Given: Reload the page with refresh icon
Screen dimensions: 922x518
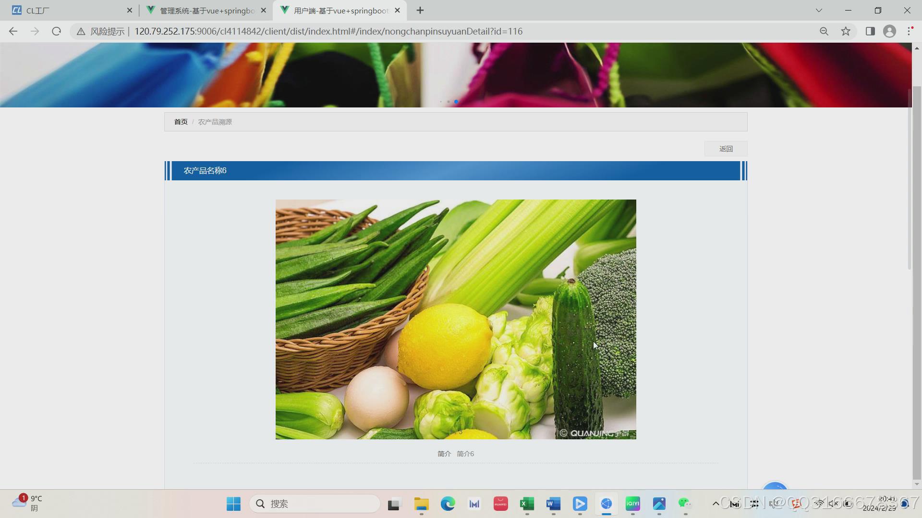Looking at the screenshot, I should [x=56, y=31].
